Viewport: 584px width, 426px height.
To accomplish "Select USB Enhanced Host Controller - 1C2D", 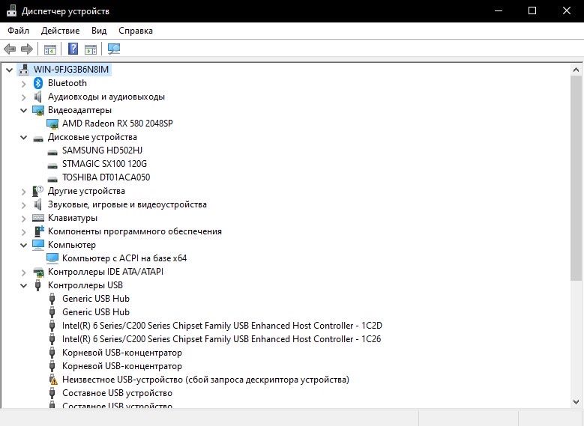I will click(222, 326).
